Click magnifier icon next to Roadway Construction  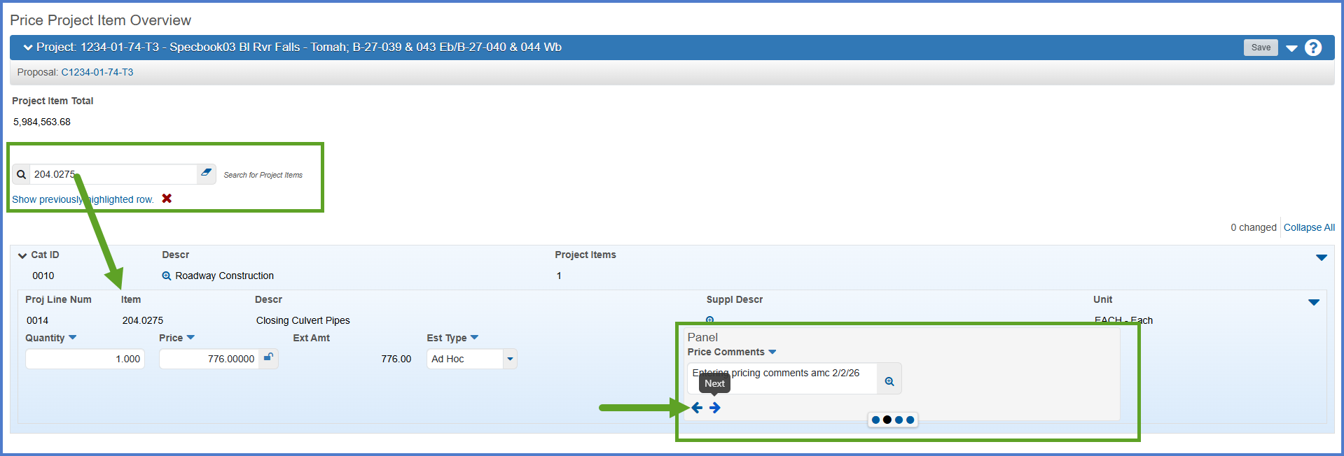point(167,276)
